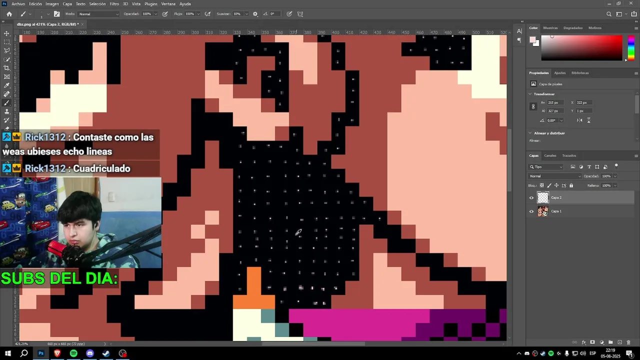This screenshot has width=640, height=360.
Task: Click the fx layer style icon
Action: (583, 342)
